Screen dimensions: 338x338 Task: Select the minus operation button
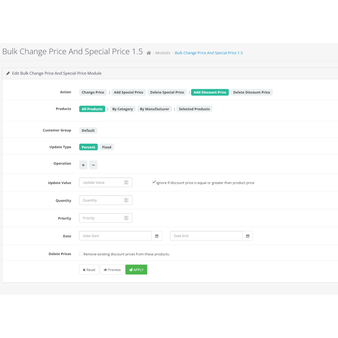(x=93, y=164)
